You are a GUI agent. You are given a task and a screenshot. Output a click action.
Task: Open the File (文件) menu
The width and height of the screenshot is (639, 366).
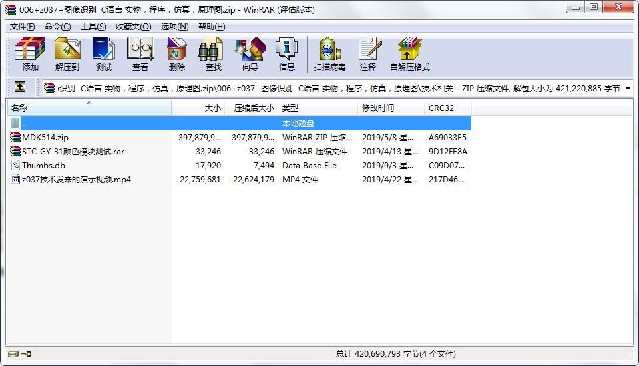click(23, 27)
